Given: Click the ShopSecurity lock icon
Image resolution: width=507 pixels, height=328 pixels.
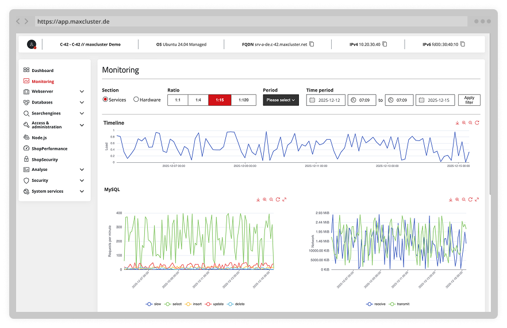Looking at the screenshot, I should coord(26,159).
